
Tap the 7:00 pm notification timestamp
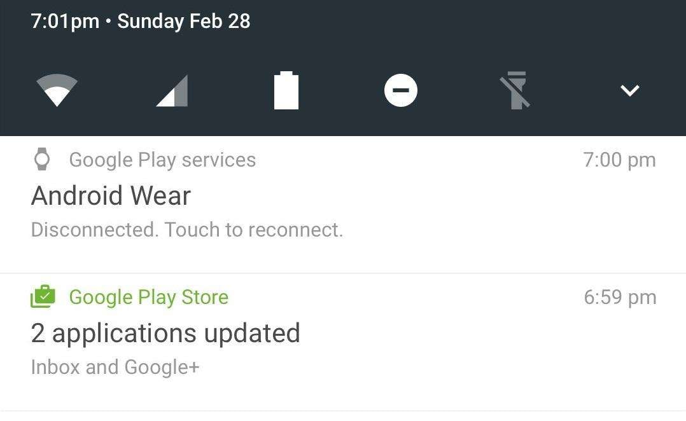pos(619,160)
